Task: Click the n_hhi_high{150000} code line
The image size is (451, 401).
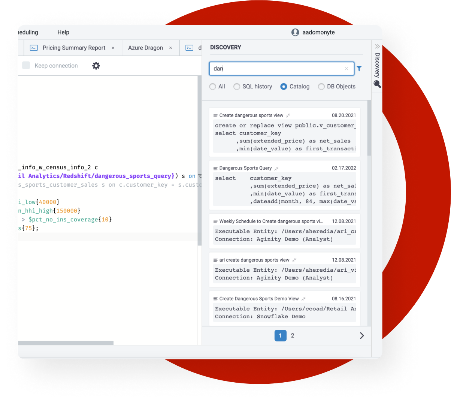Action: (x=49, y=211)
